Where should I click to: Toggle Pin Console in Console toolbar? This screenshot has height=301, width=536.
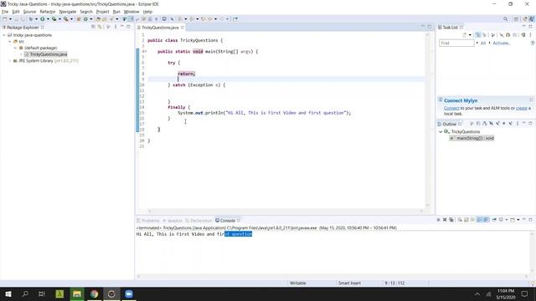[x=494, y=220]
